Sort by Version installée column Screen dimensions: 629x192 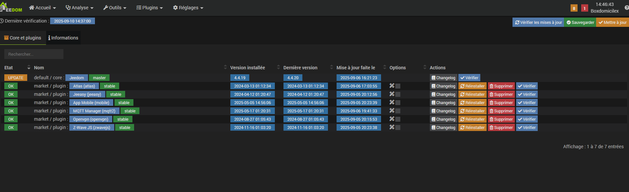click(x=255, y=68)
